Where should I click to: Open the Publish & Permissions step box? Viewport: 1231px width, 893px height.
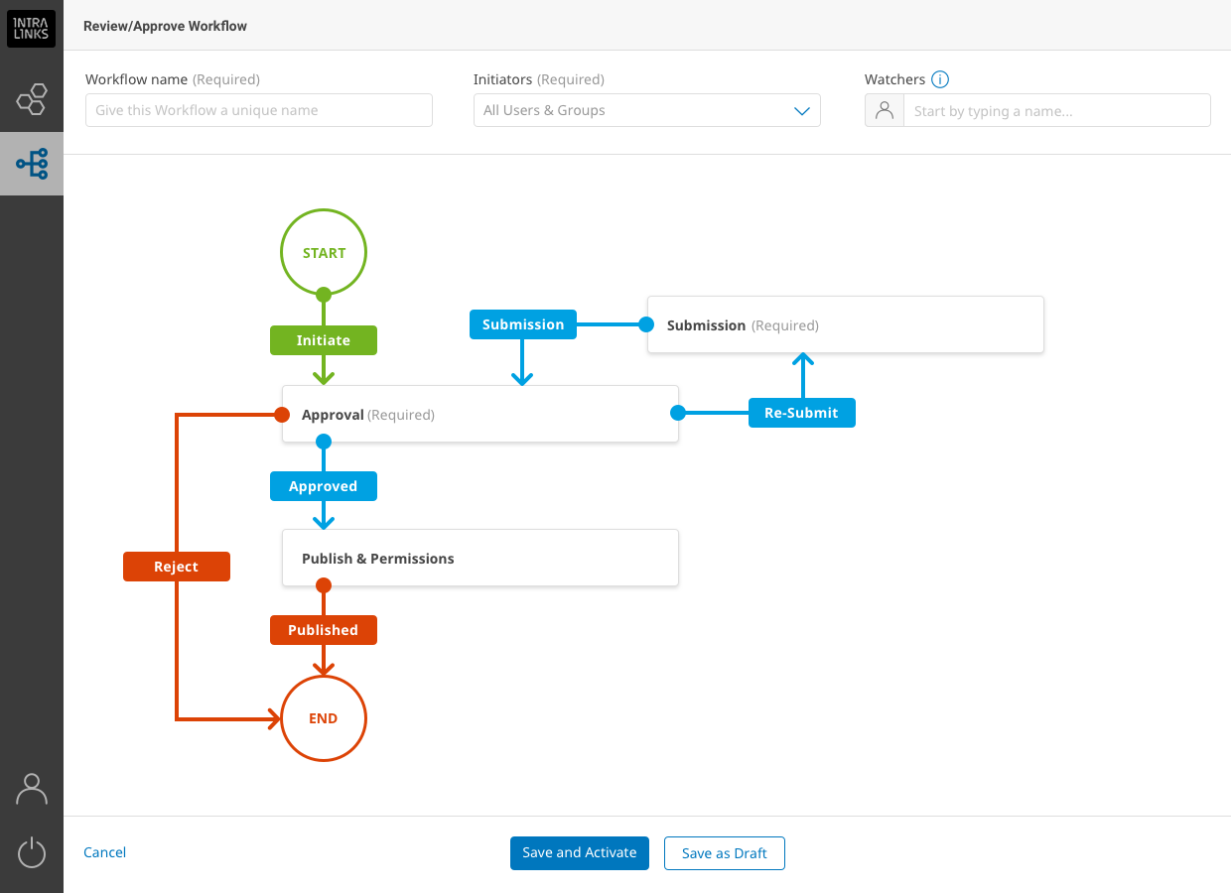(x=480, y=558)
